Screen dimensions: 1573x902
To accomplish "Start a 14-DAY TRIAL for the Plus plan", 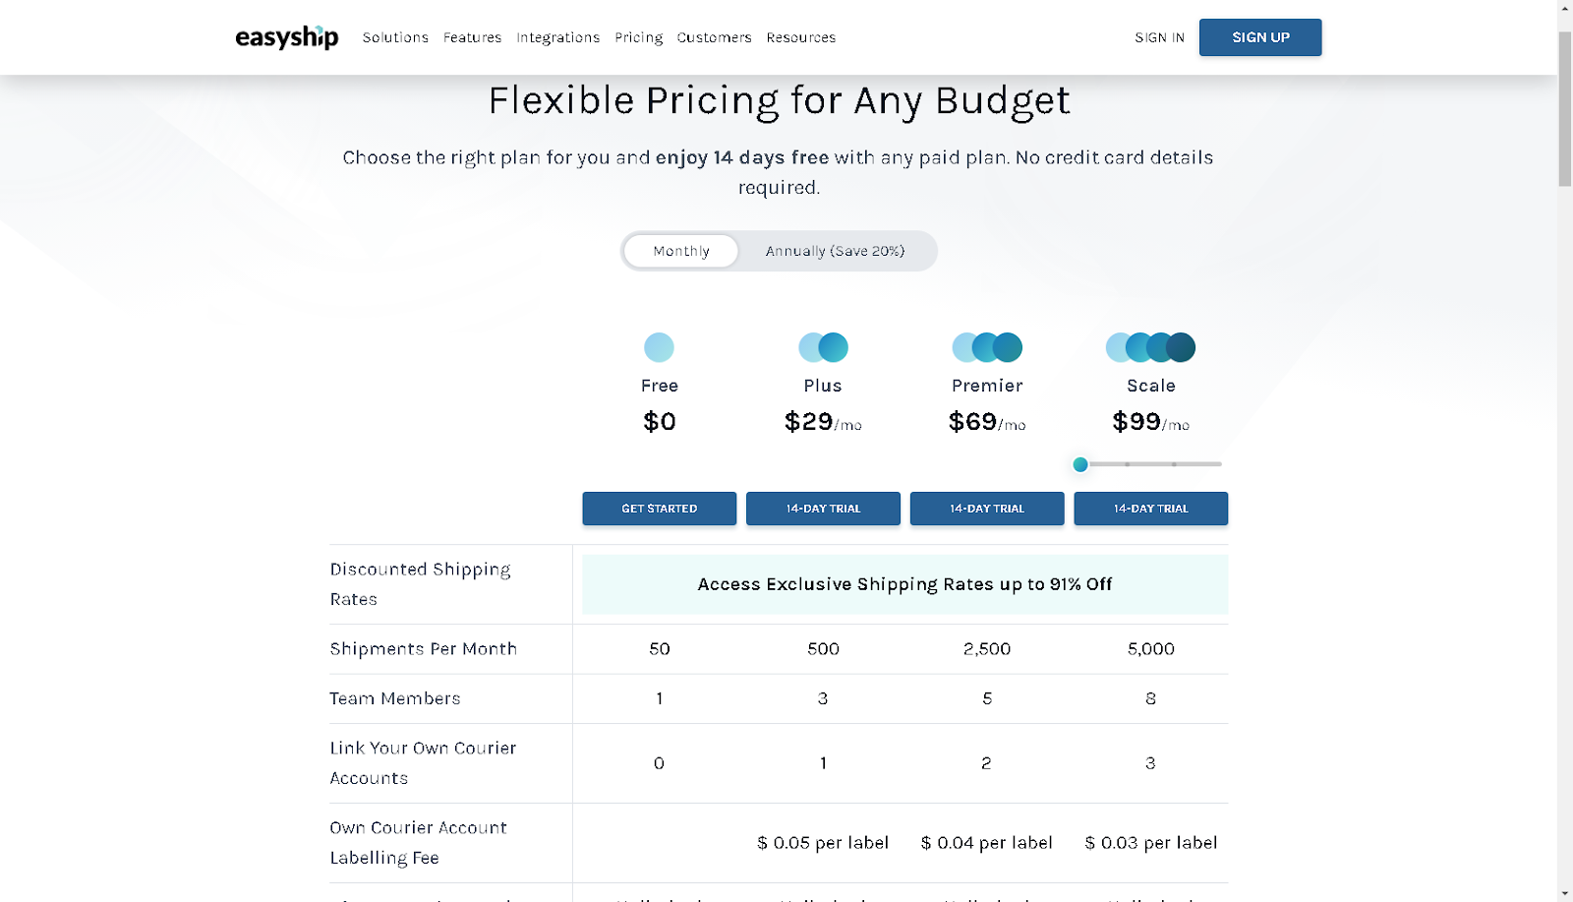I will pos(822,509).
